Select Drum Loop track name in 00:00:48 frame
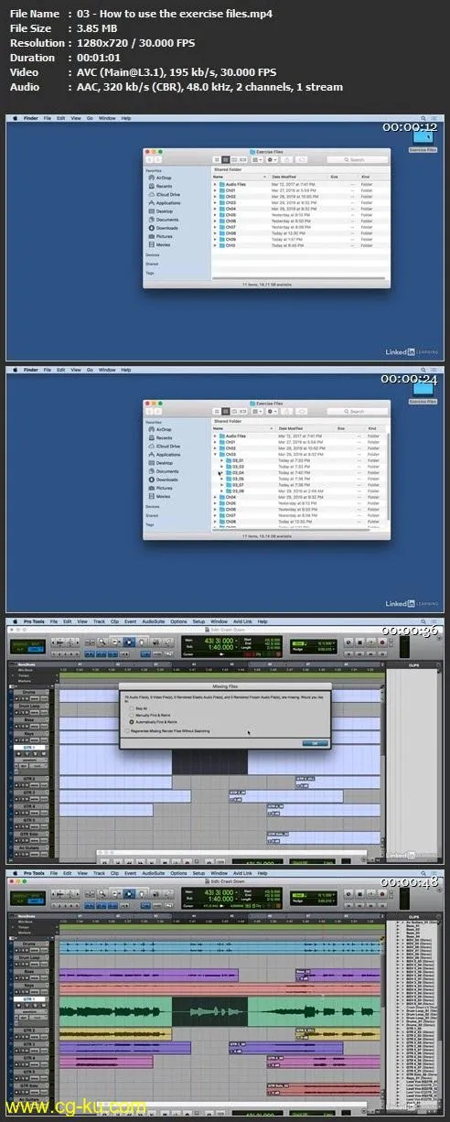Viewport: 450px width, 1122px height. [27, 959]
